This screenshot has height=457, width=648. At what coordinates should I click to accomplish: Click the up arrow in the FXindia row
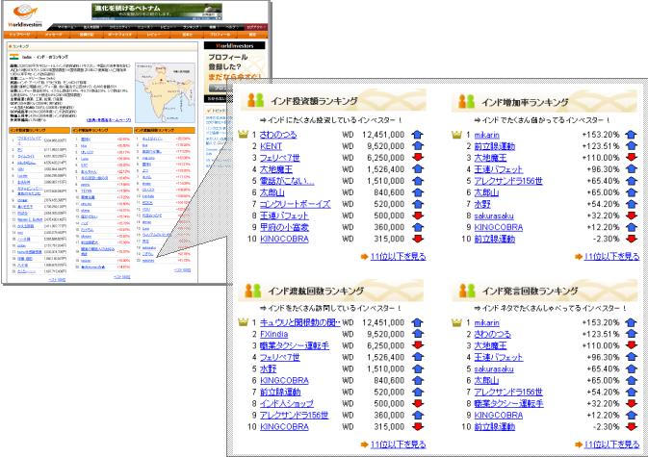(x=418, y=334)
